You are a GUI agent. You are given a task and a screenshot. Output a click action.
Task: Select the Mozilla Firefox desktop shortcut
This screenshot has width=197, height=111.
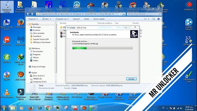click(x=21, y=23)
